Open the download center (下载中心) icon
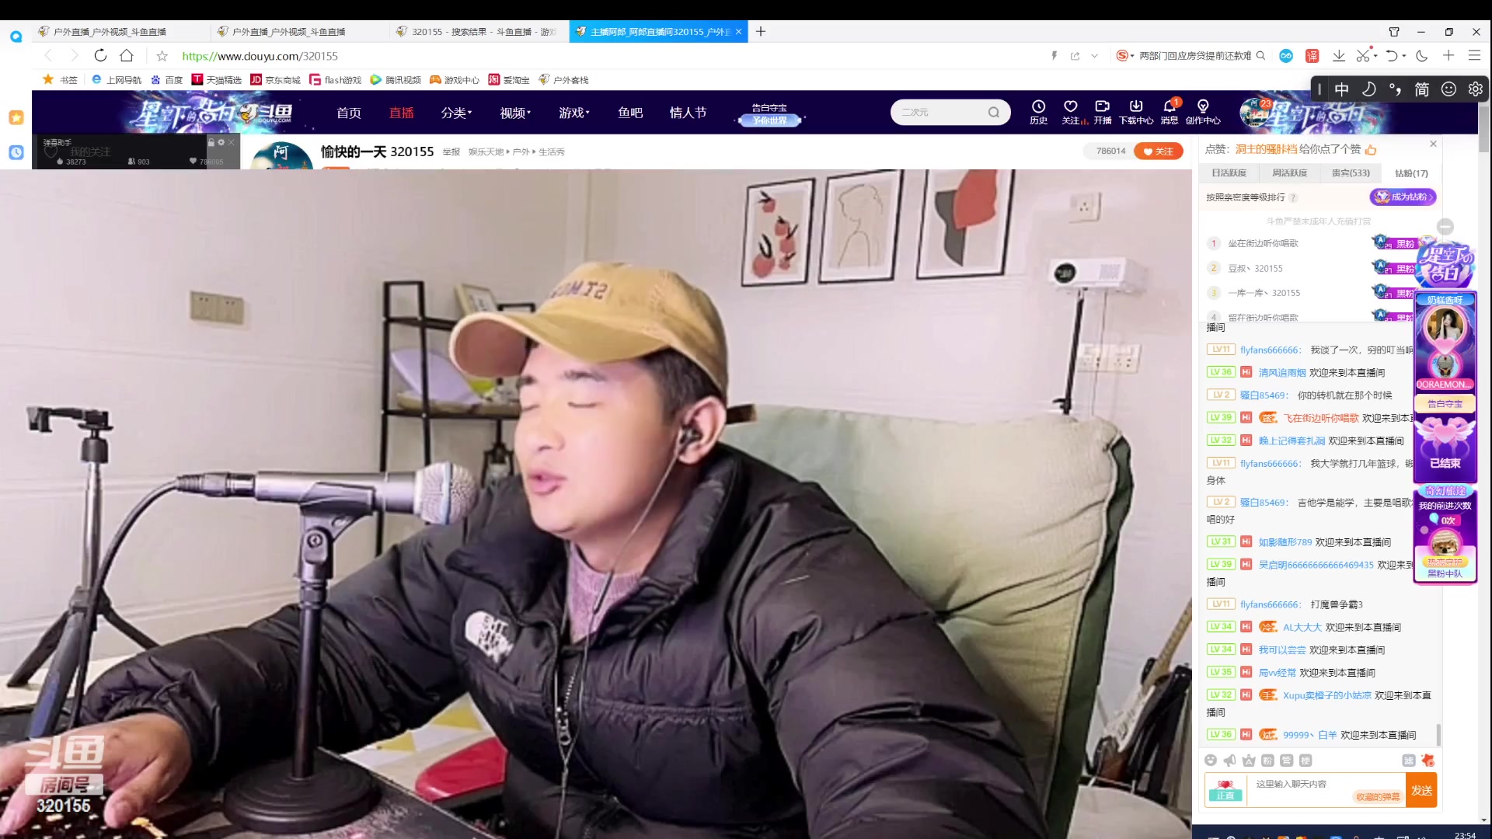Image resolution: width=1492 pixels, height=839 pixels. [x=1136, y=112]
